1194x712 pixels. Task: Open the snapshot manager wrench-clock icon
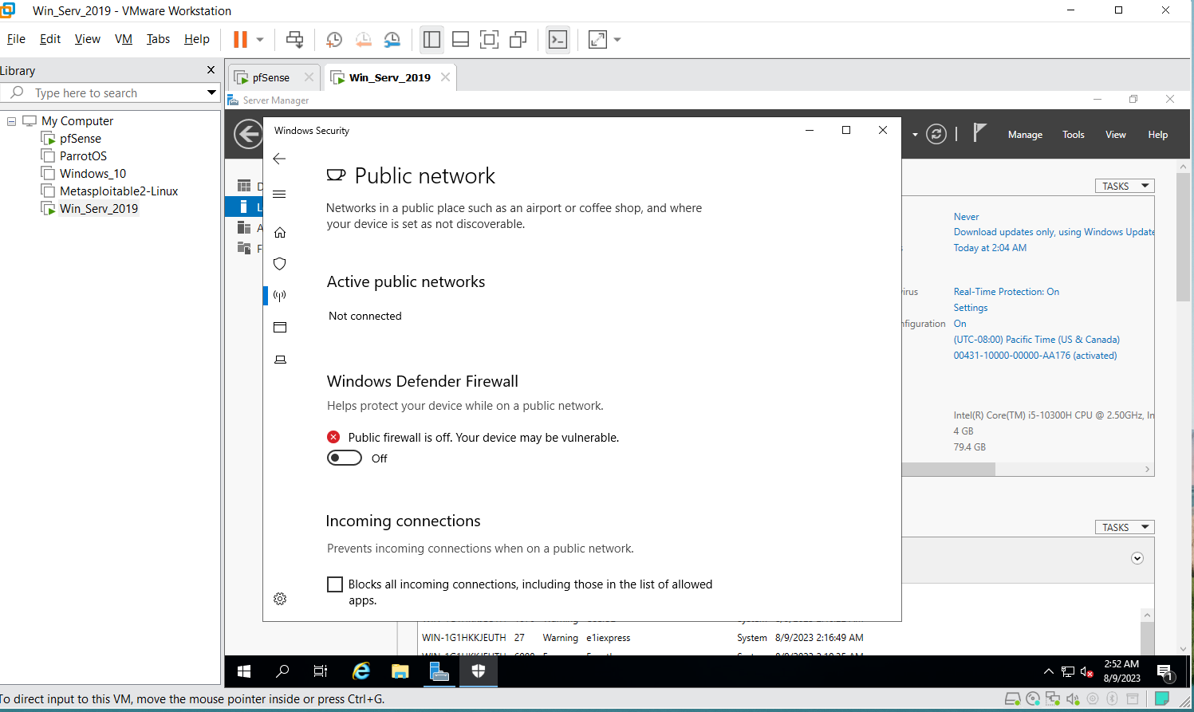coord(392,39)
